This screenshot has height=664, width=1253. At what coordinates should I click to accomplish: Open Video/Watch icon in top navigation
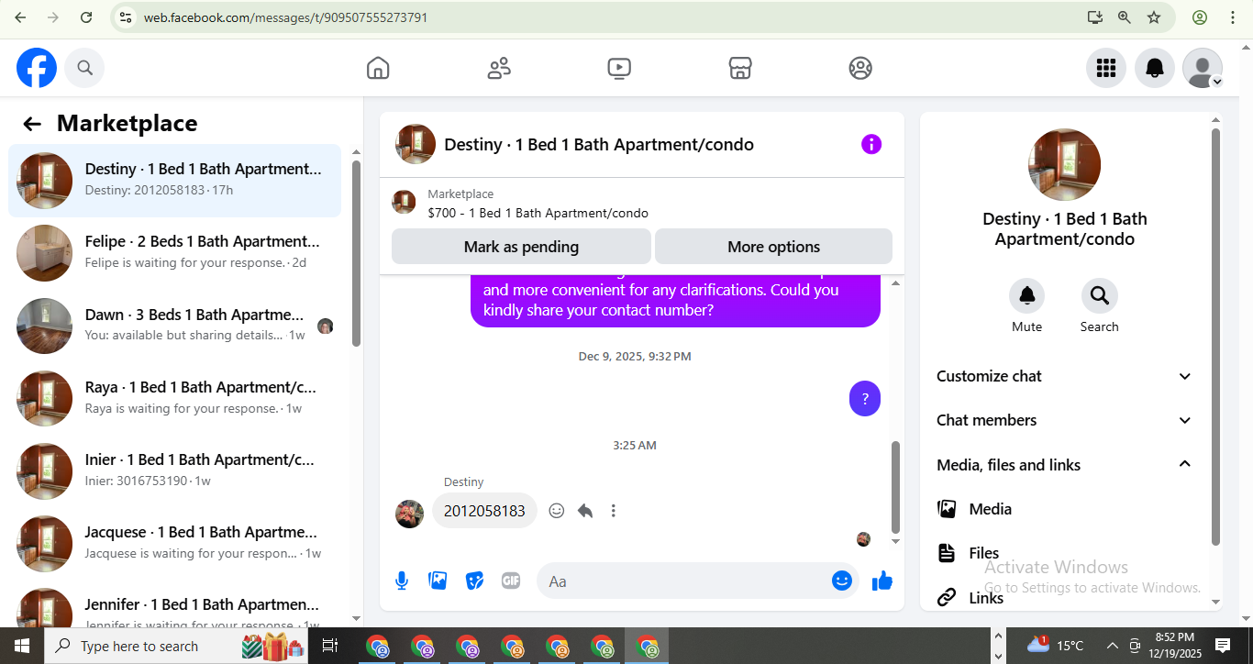pos(619,68)
